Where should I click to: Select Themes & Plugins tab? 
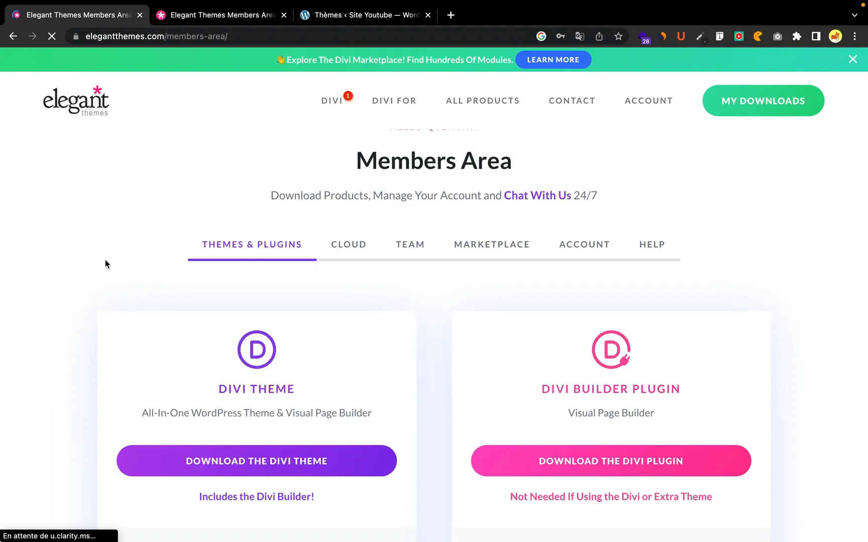(x=252, y=244)
